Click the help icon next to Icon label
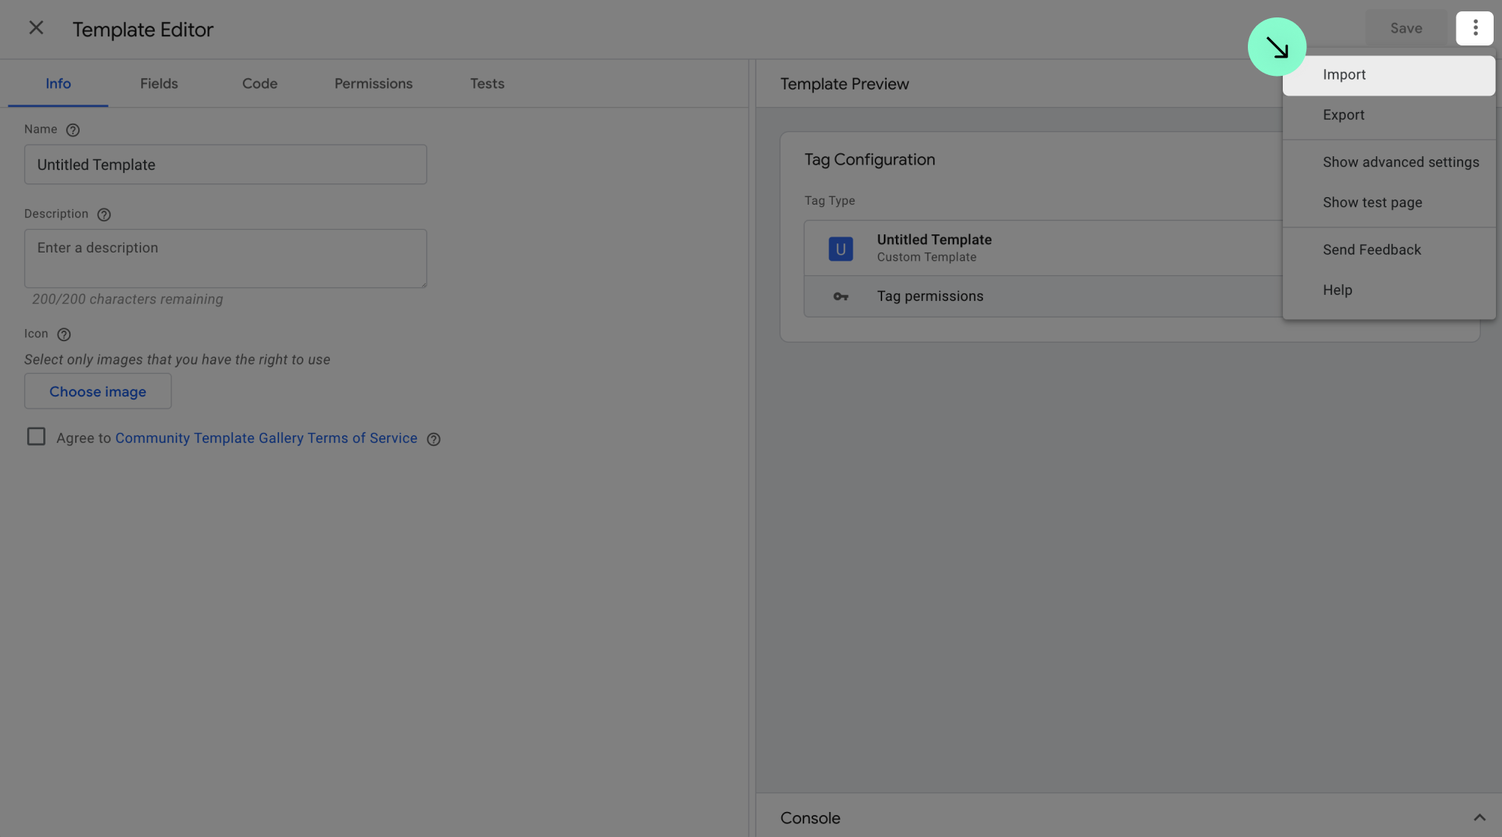Viewport: 1502px width, 837px height. [64, 334]
